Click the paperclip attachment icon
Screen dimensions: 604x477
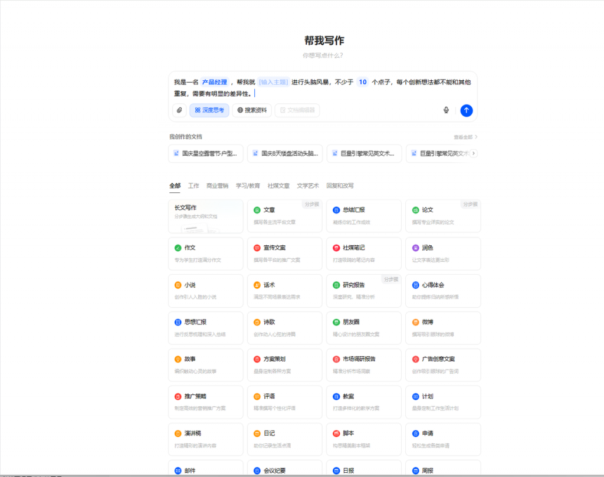[x=179, y=110]
